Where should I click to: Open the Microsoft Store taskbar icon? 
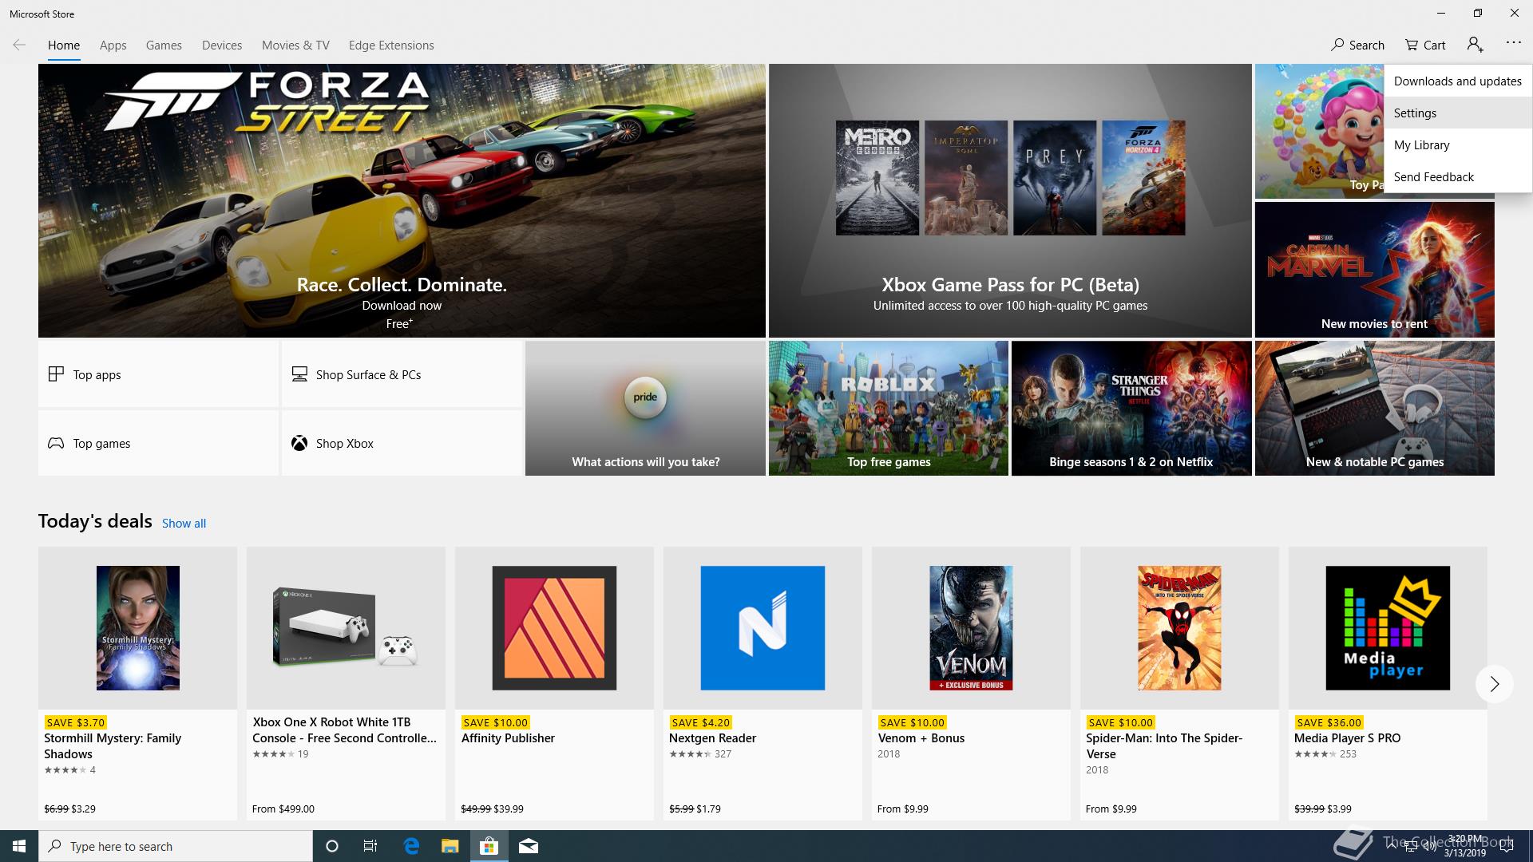pos(489,846)
